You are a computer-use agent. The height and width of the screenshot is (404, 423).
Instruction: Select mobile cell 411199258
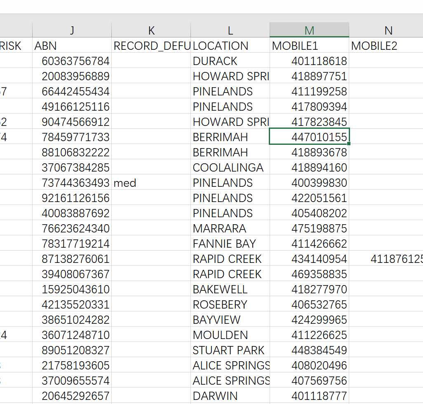[x=309, y=91]
